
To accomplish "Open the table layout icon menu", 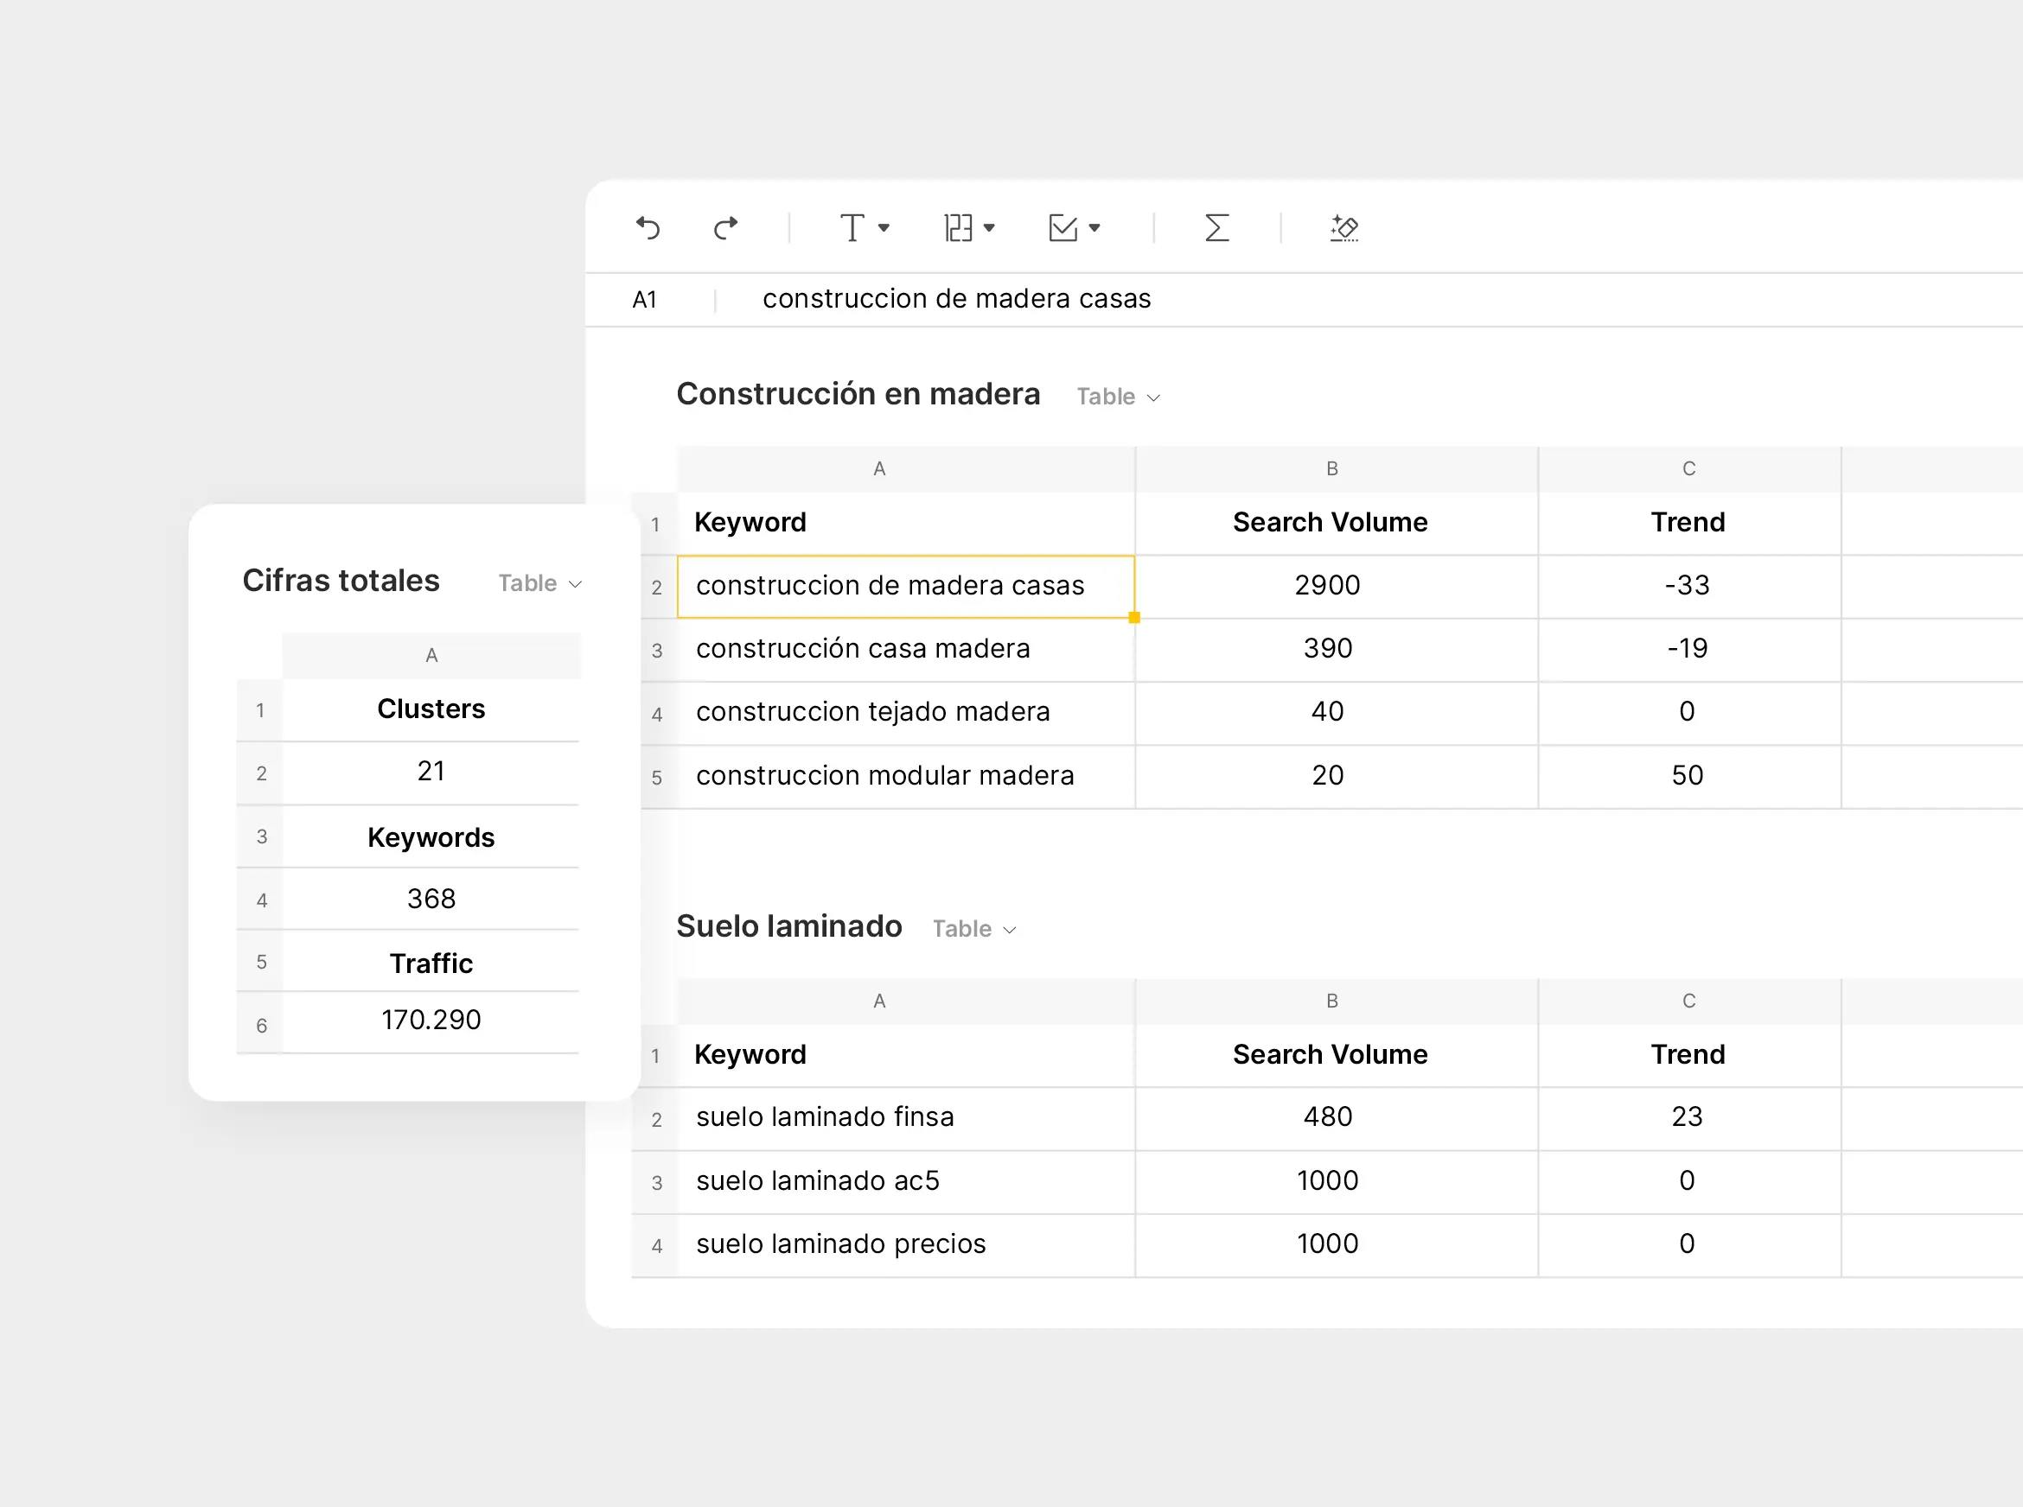I will pyautogui.click(x=958, y=227).
